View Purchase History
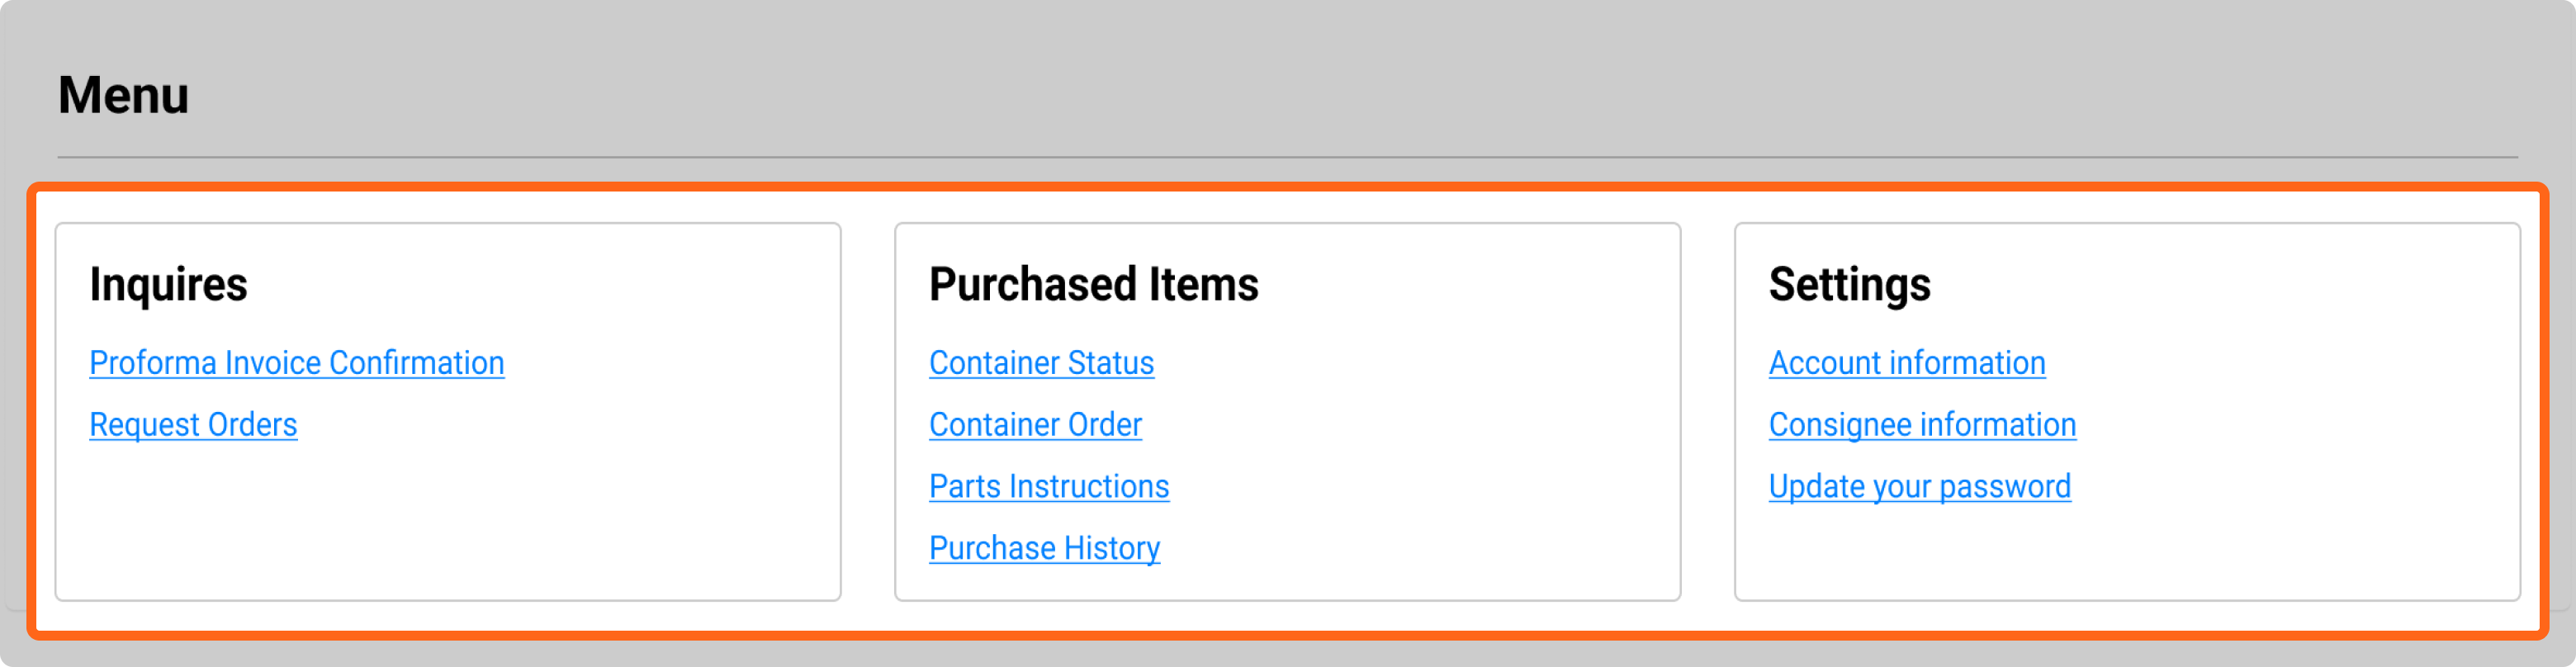This screenshot has height=667, width=2576. (1044, 548)
